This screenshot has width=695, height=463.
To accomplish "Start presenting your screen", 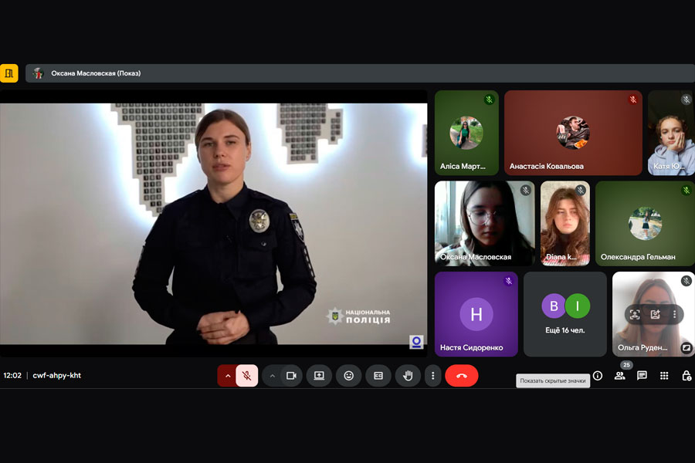I will [319, 376].
